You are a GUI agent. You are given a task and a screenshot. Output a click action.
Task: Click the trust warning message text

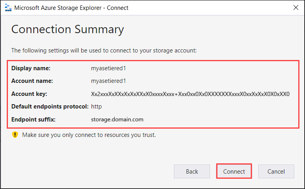(x=89, y=135)
